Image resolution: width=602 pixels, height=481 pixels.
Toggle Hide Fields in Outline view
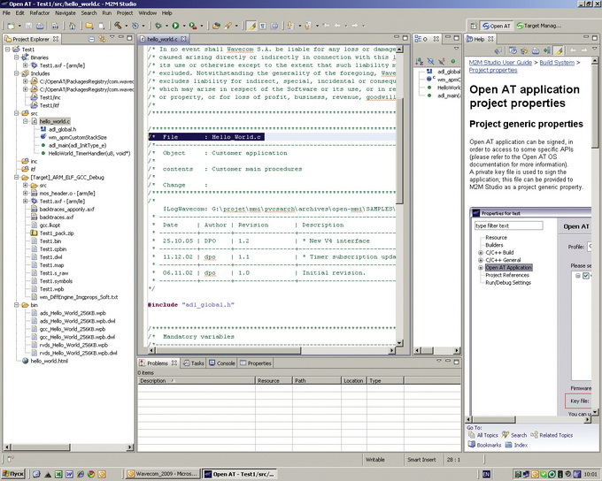(431, 61)
